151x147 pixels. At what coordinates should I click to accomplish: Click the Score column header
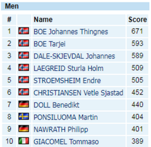137,20
